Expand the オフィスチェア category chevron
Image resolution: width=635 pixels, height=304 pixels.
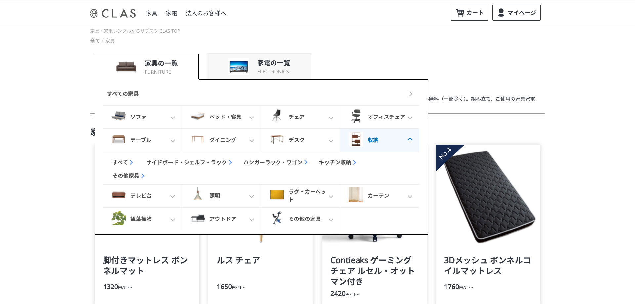pyautogui.click(x=410, y=118)
